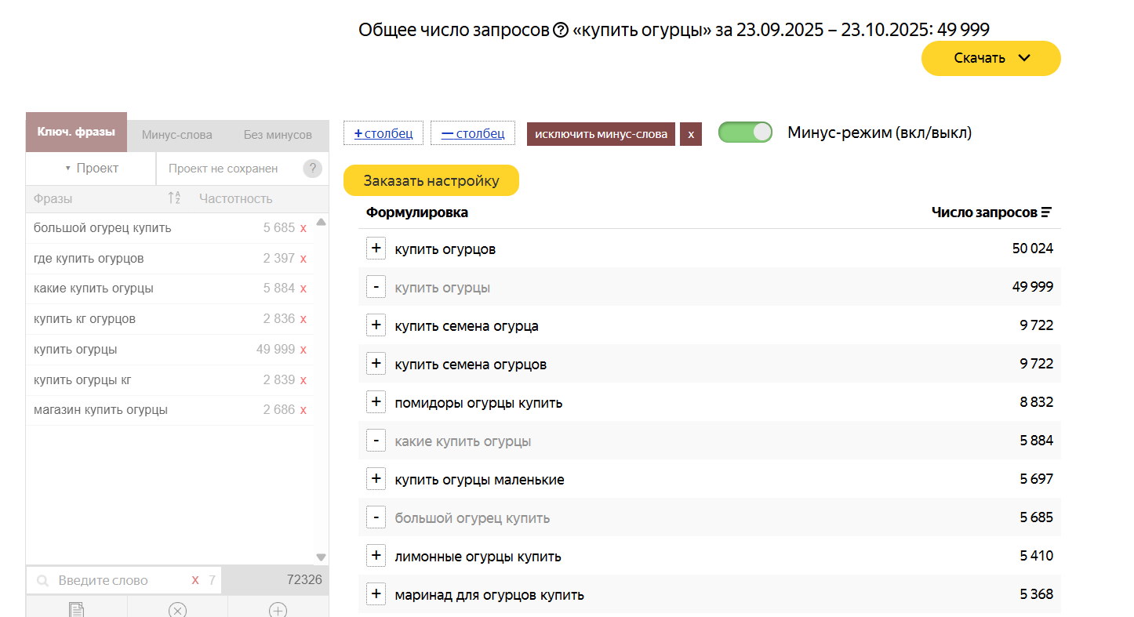Remove 'купить огурцы кг' via its red x
Viewport: 1134px width, 617px height.
pos(303,380)
